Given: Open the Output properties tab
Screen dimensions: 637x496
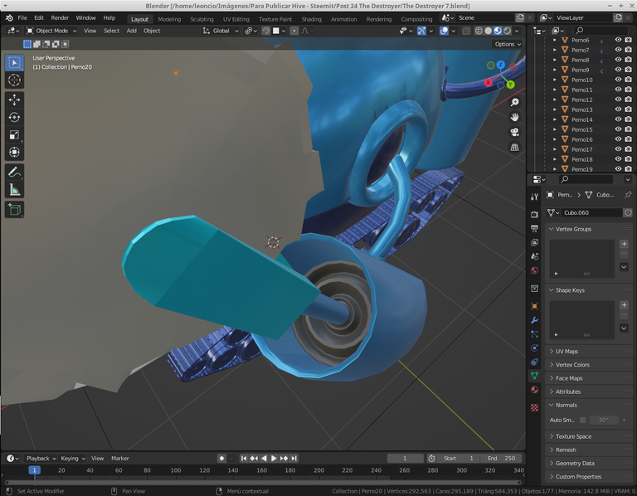Looking at the screenshot, I should pyautogui.click(x=535, y=228).
